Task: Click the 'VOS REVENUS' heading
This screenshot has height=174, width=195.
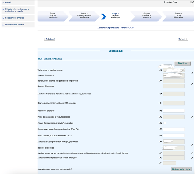Action: click(x=115, y=51)
